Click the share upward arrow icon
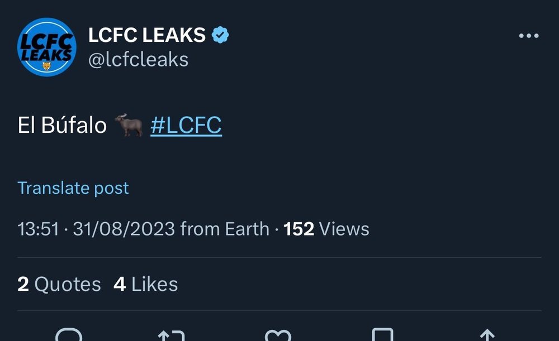 487,335
